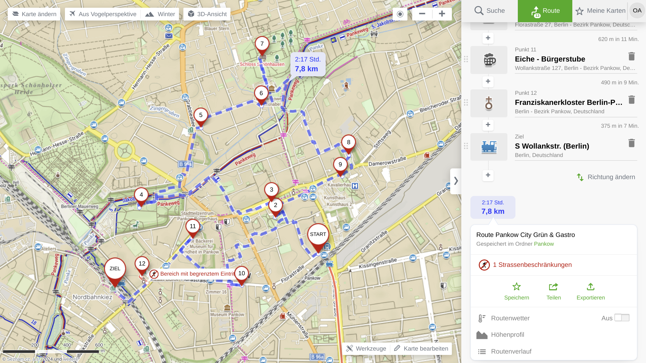This screenshot has width=646, height=363.
Task: Delete the Eiche - Bürgerstube waypoint
Action: coord(631,56)
